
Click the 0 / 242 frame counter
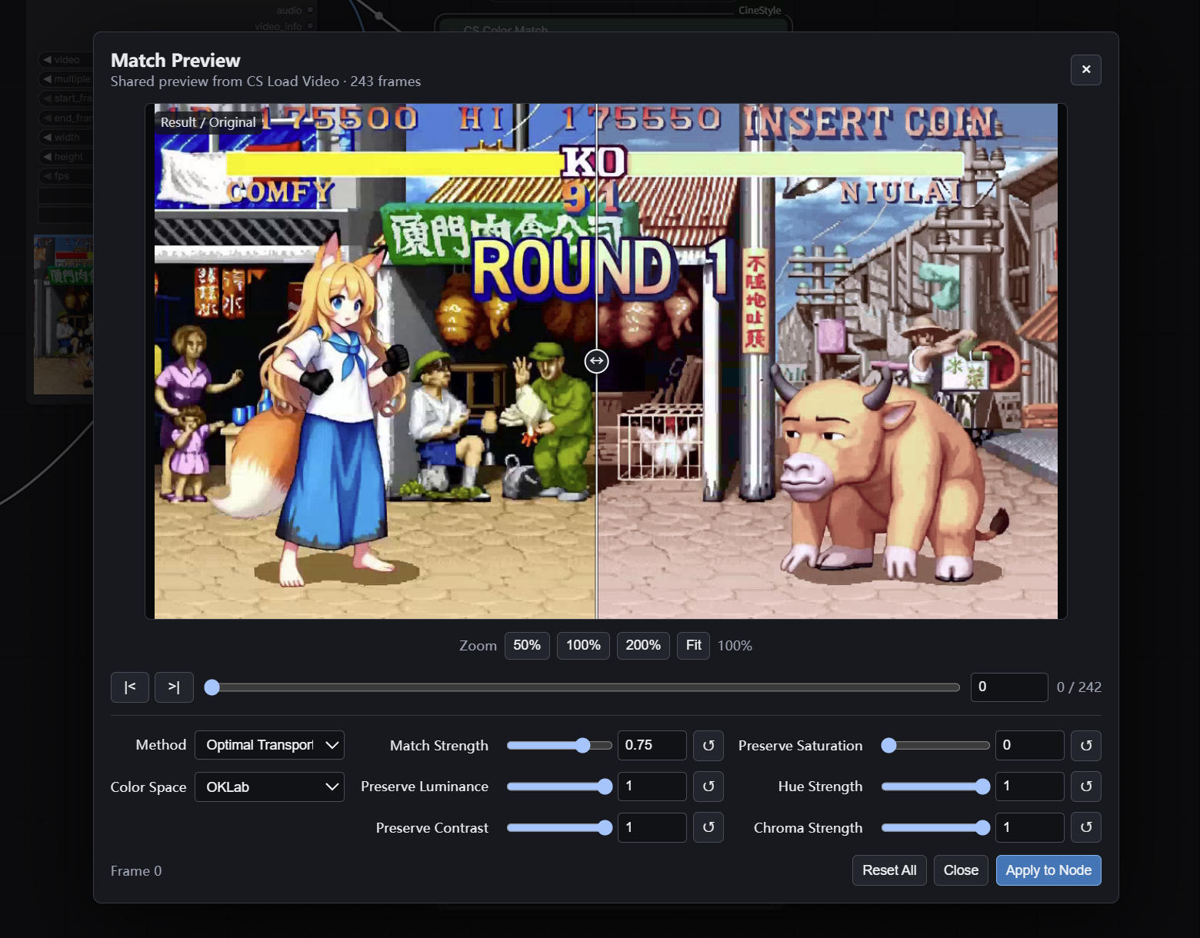pyautogui.click(x=1078, y=687)
